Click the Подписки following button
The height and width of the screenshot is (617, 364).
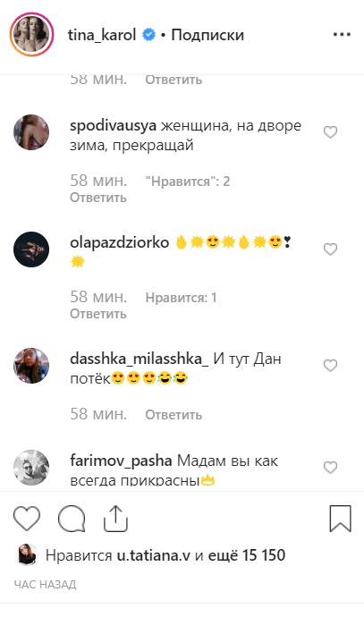click(x=207, y=35)
